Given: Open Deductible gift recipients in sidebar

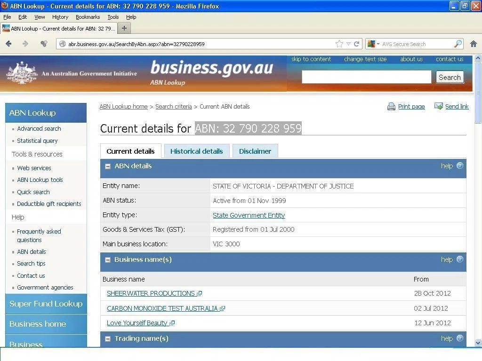Looking at the screenshot, I should pos(49,204).
